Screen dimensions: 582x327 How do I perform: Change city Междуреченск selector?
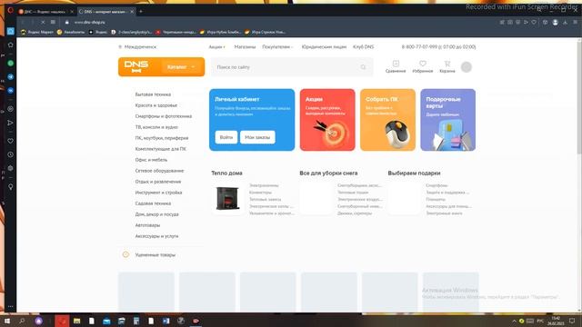(x=137, y=47)
